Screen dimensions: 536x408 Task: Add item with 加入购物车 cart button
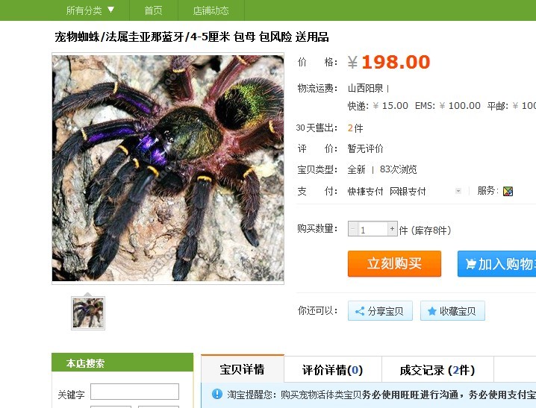[x=496, y=263]
